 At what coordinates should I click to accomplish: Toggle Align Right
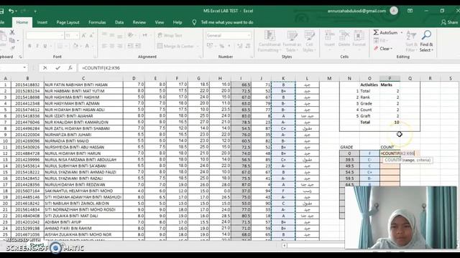point(120,46)
